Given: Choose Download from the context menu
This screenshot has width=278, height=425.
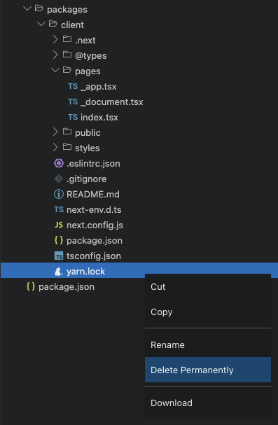Looking at the screenshot, I should point(208,403).
